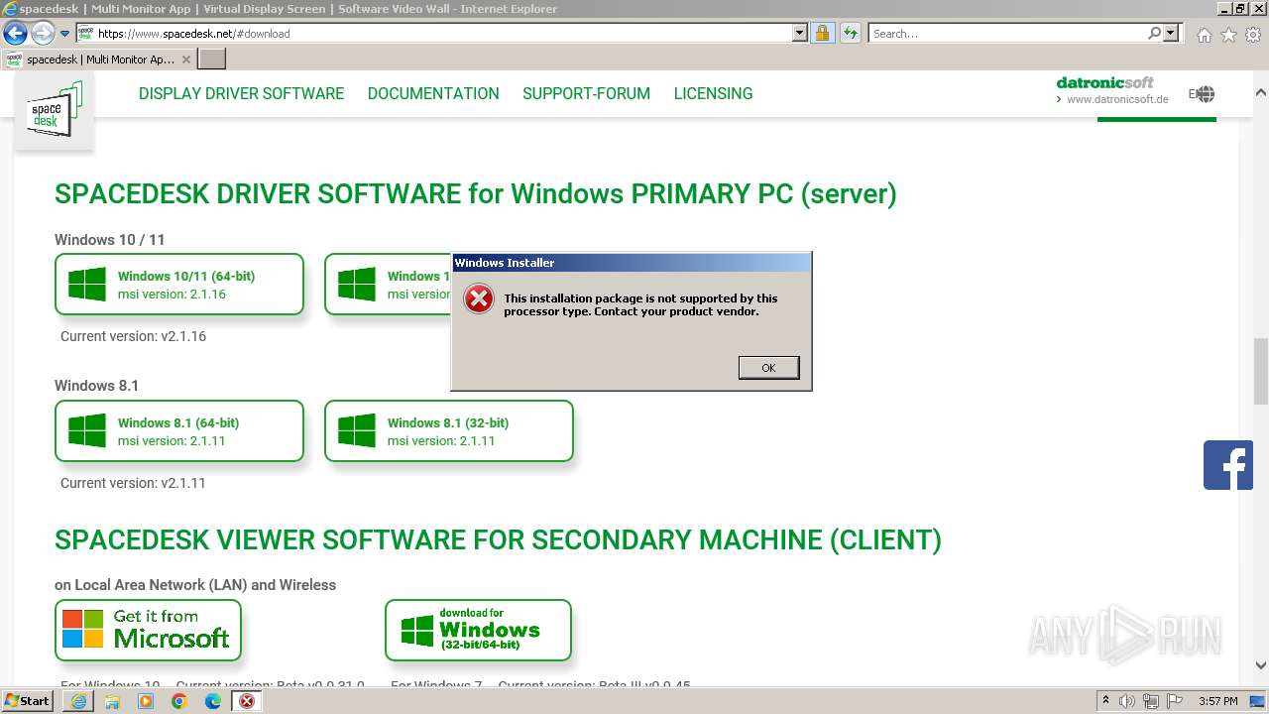Click the search magnifier icon
The image size is (1269, 714).
coord(1154,33)
